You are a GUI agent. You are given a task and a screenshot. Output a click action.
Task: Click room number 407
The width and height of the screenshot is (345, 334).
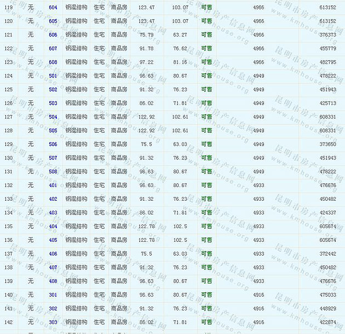53,268
